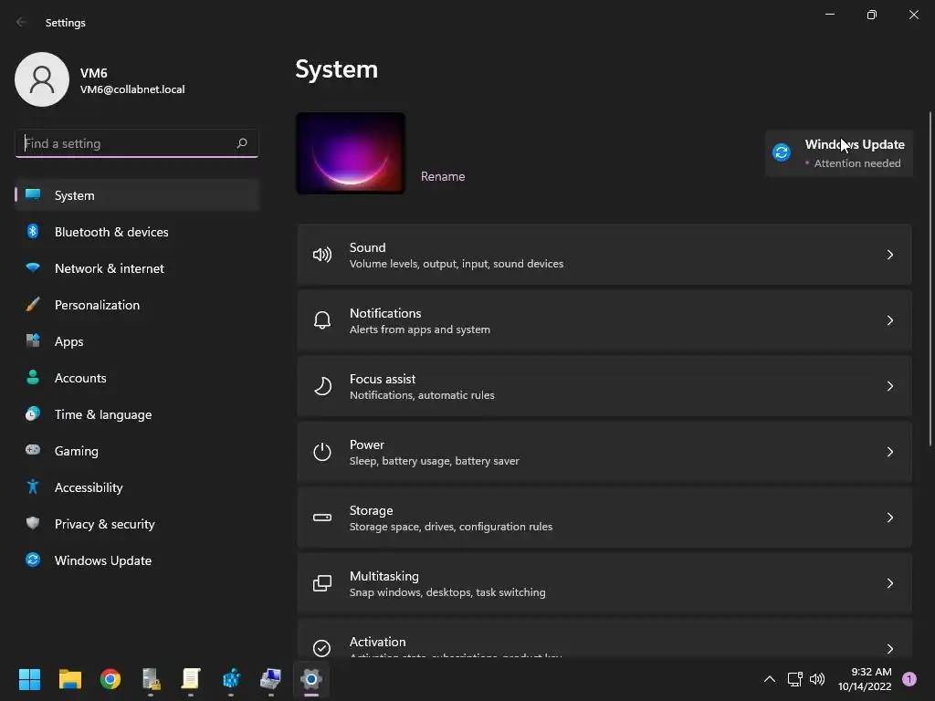Click the Bluetooth icon in the sidebar

coord(33,231)
